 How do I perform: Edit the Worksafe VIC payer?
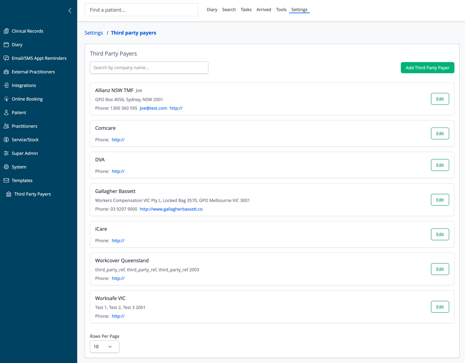point(440,307)
